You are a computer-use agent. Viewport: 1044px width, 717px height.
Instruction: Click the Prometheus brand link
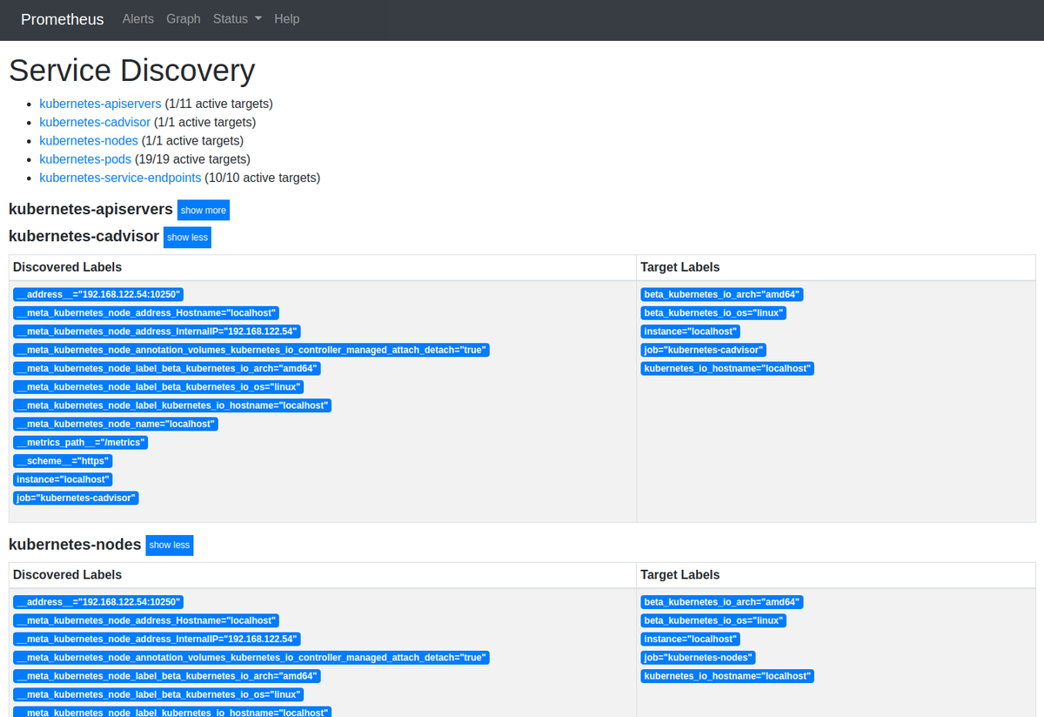63,19
